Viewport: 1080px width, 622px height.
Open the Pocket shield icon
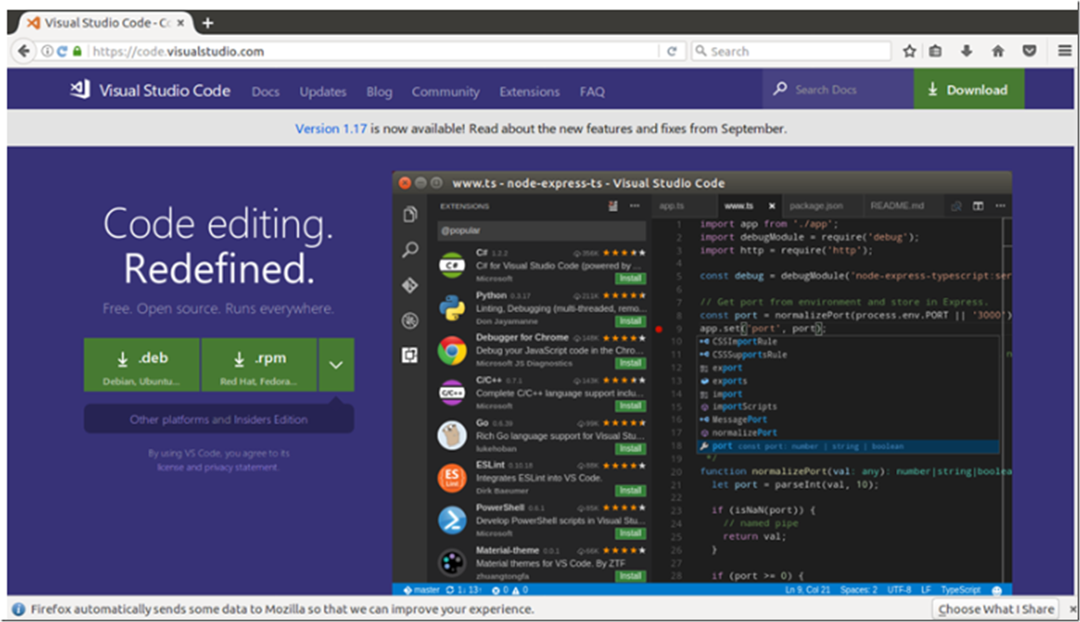(1029, 51)
